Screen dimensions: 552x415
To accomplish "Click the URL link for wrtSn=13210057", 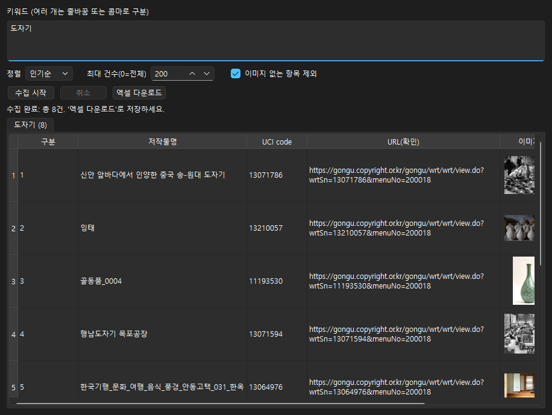I will [397, 228].
